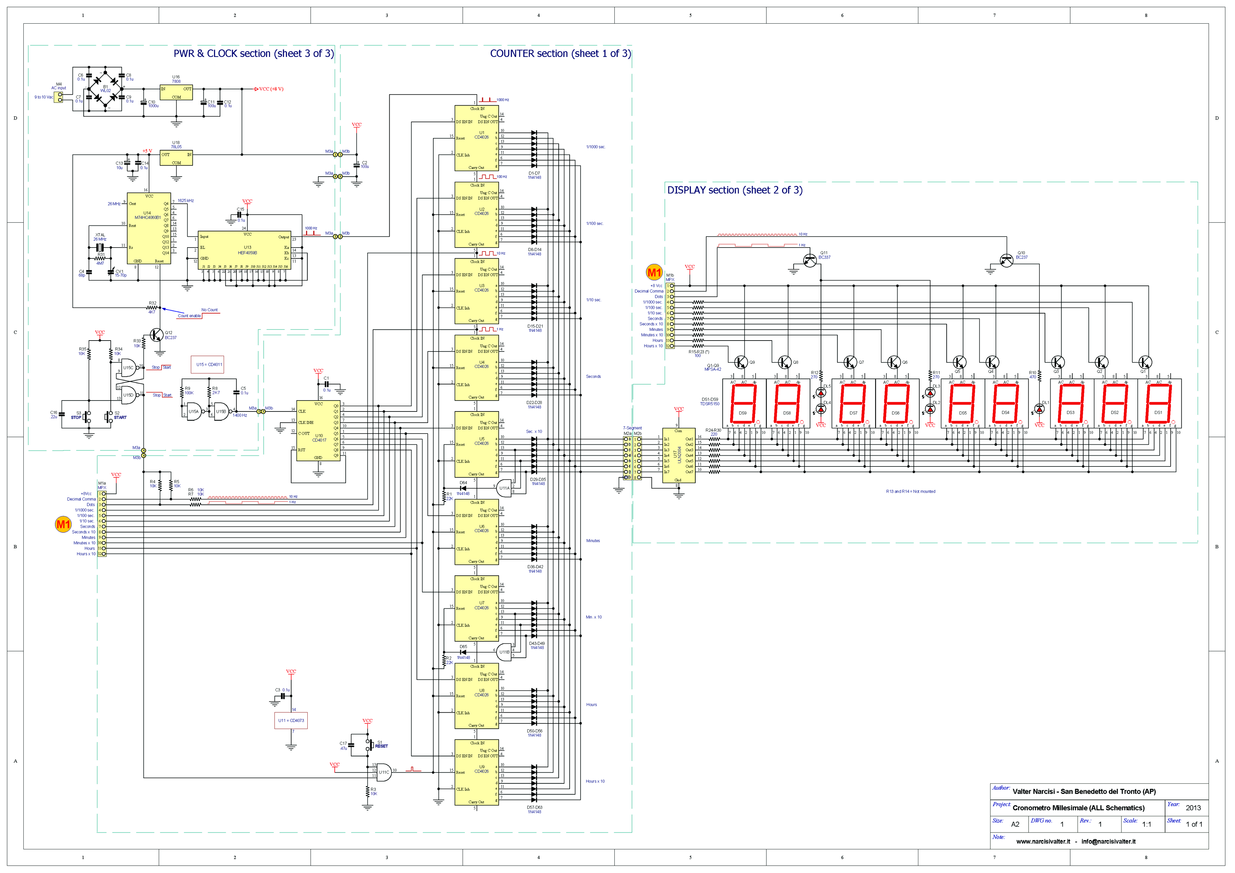The image size is (1235, 873).
Task: Click the COUNTER section (sheet 1 of 3) title
Action: pyautogui.click(x=560, y=53)
